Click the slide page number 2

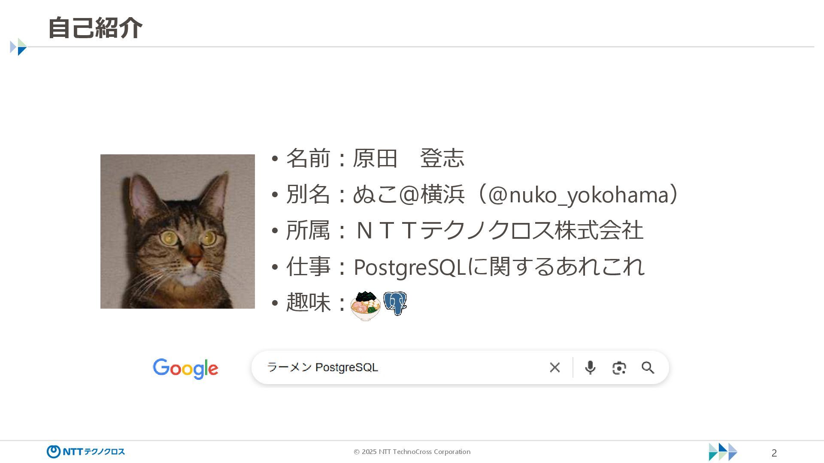[x=774, y=453]
